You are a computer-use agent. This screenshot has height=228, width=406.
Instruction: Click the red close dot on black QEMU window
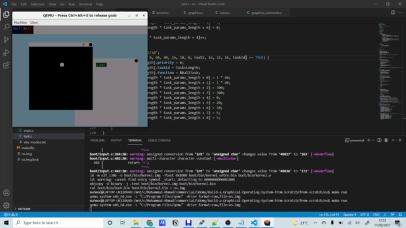(90, 44)
